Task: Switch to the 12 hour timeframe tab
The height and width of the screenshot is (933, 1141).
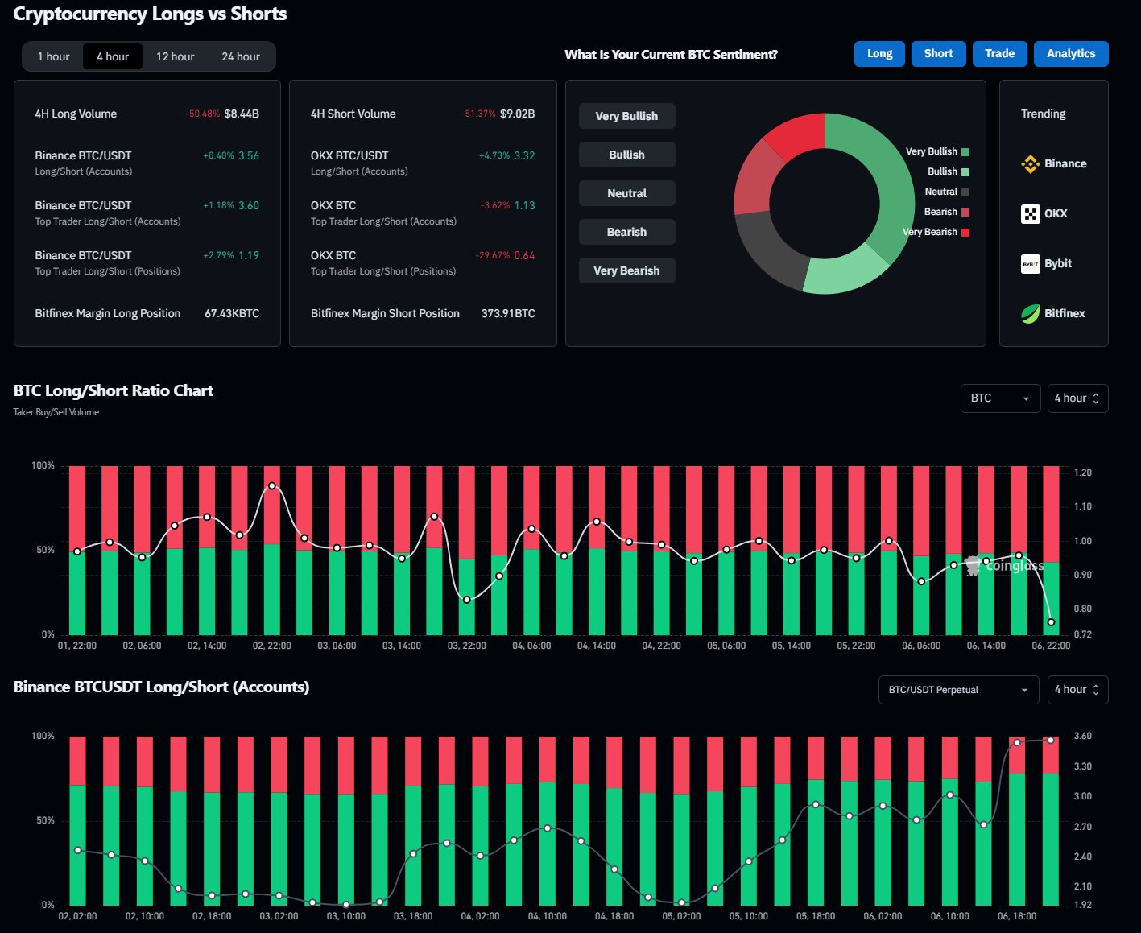Action: 175,56
